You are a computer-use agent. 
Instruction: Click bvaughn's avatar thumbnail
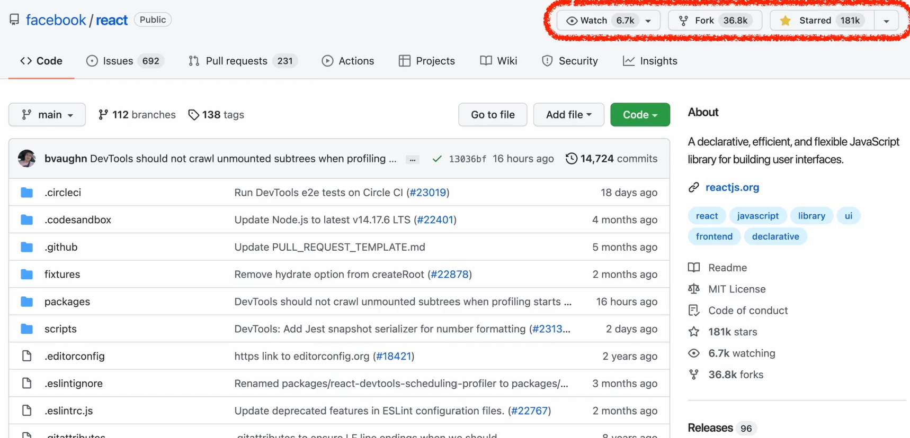click(27, 159)
